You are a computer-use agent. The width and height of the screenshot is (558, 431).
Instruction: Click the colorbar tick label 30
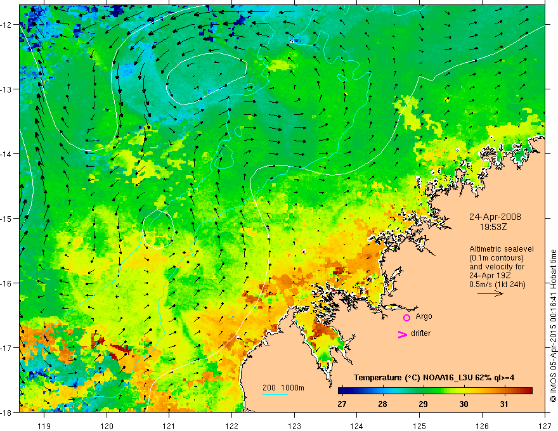464,404
